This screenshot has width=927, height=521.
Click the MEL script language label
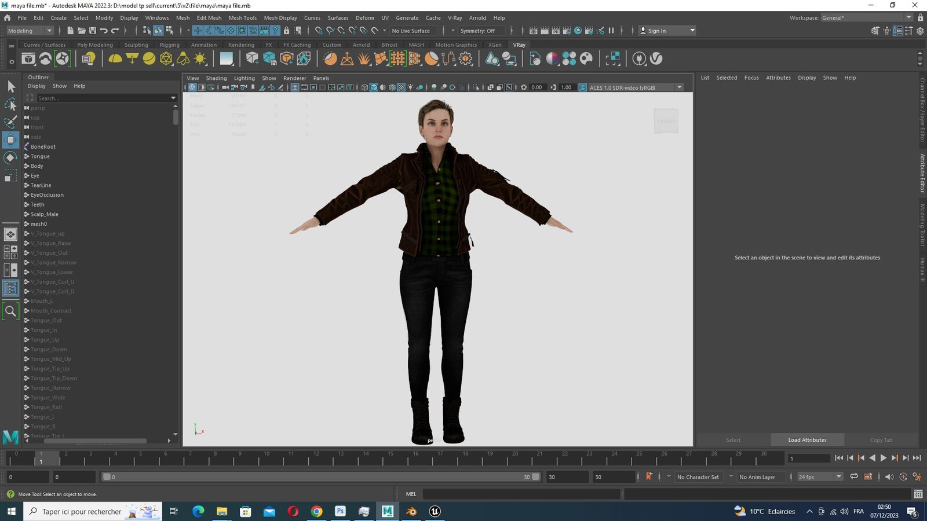(411, 494)
